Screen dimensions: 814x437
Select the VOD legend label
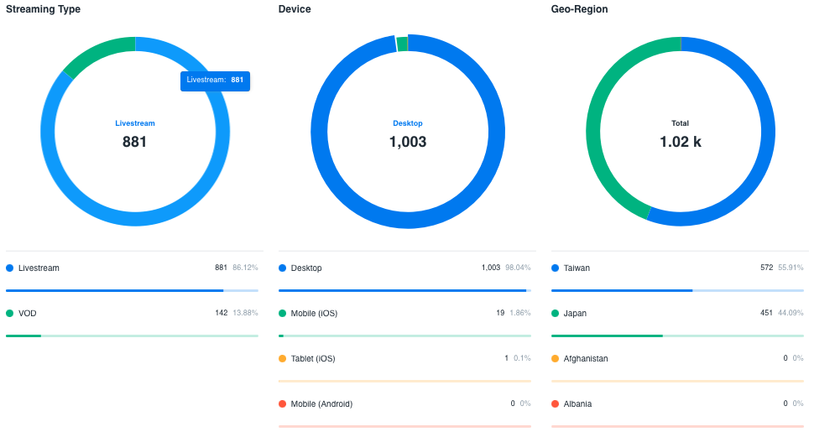[27, 314]
